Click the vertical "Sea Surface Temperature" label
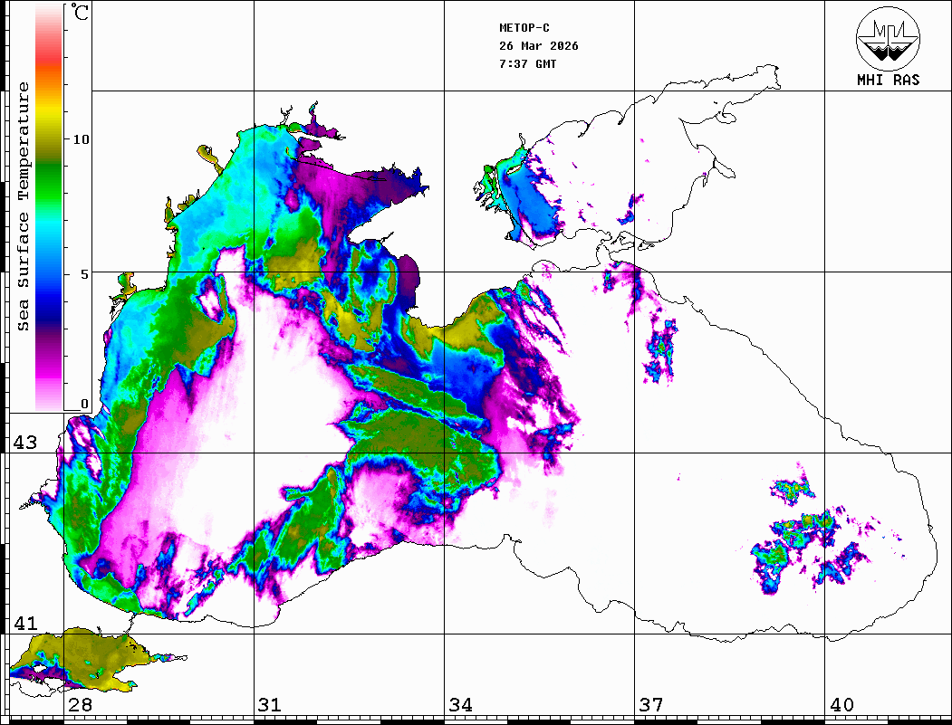The width and height of the screenshot is (952, 725). 24,206
